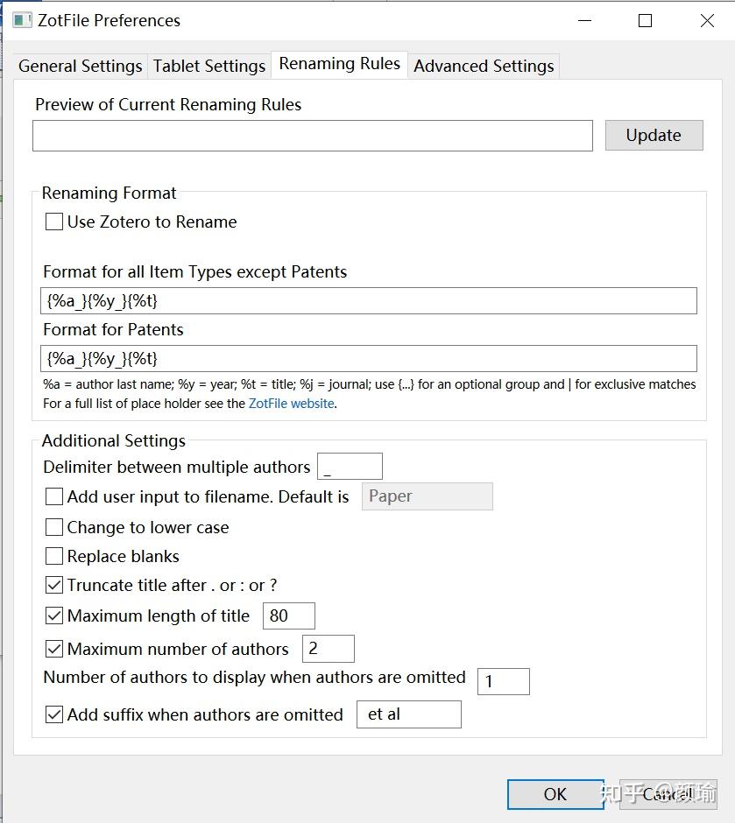Check Add user input to filename
The height and width of the screenshot is (823, 735).
click(54, 497)
